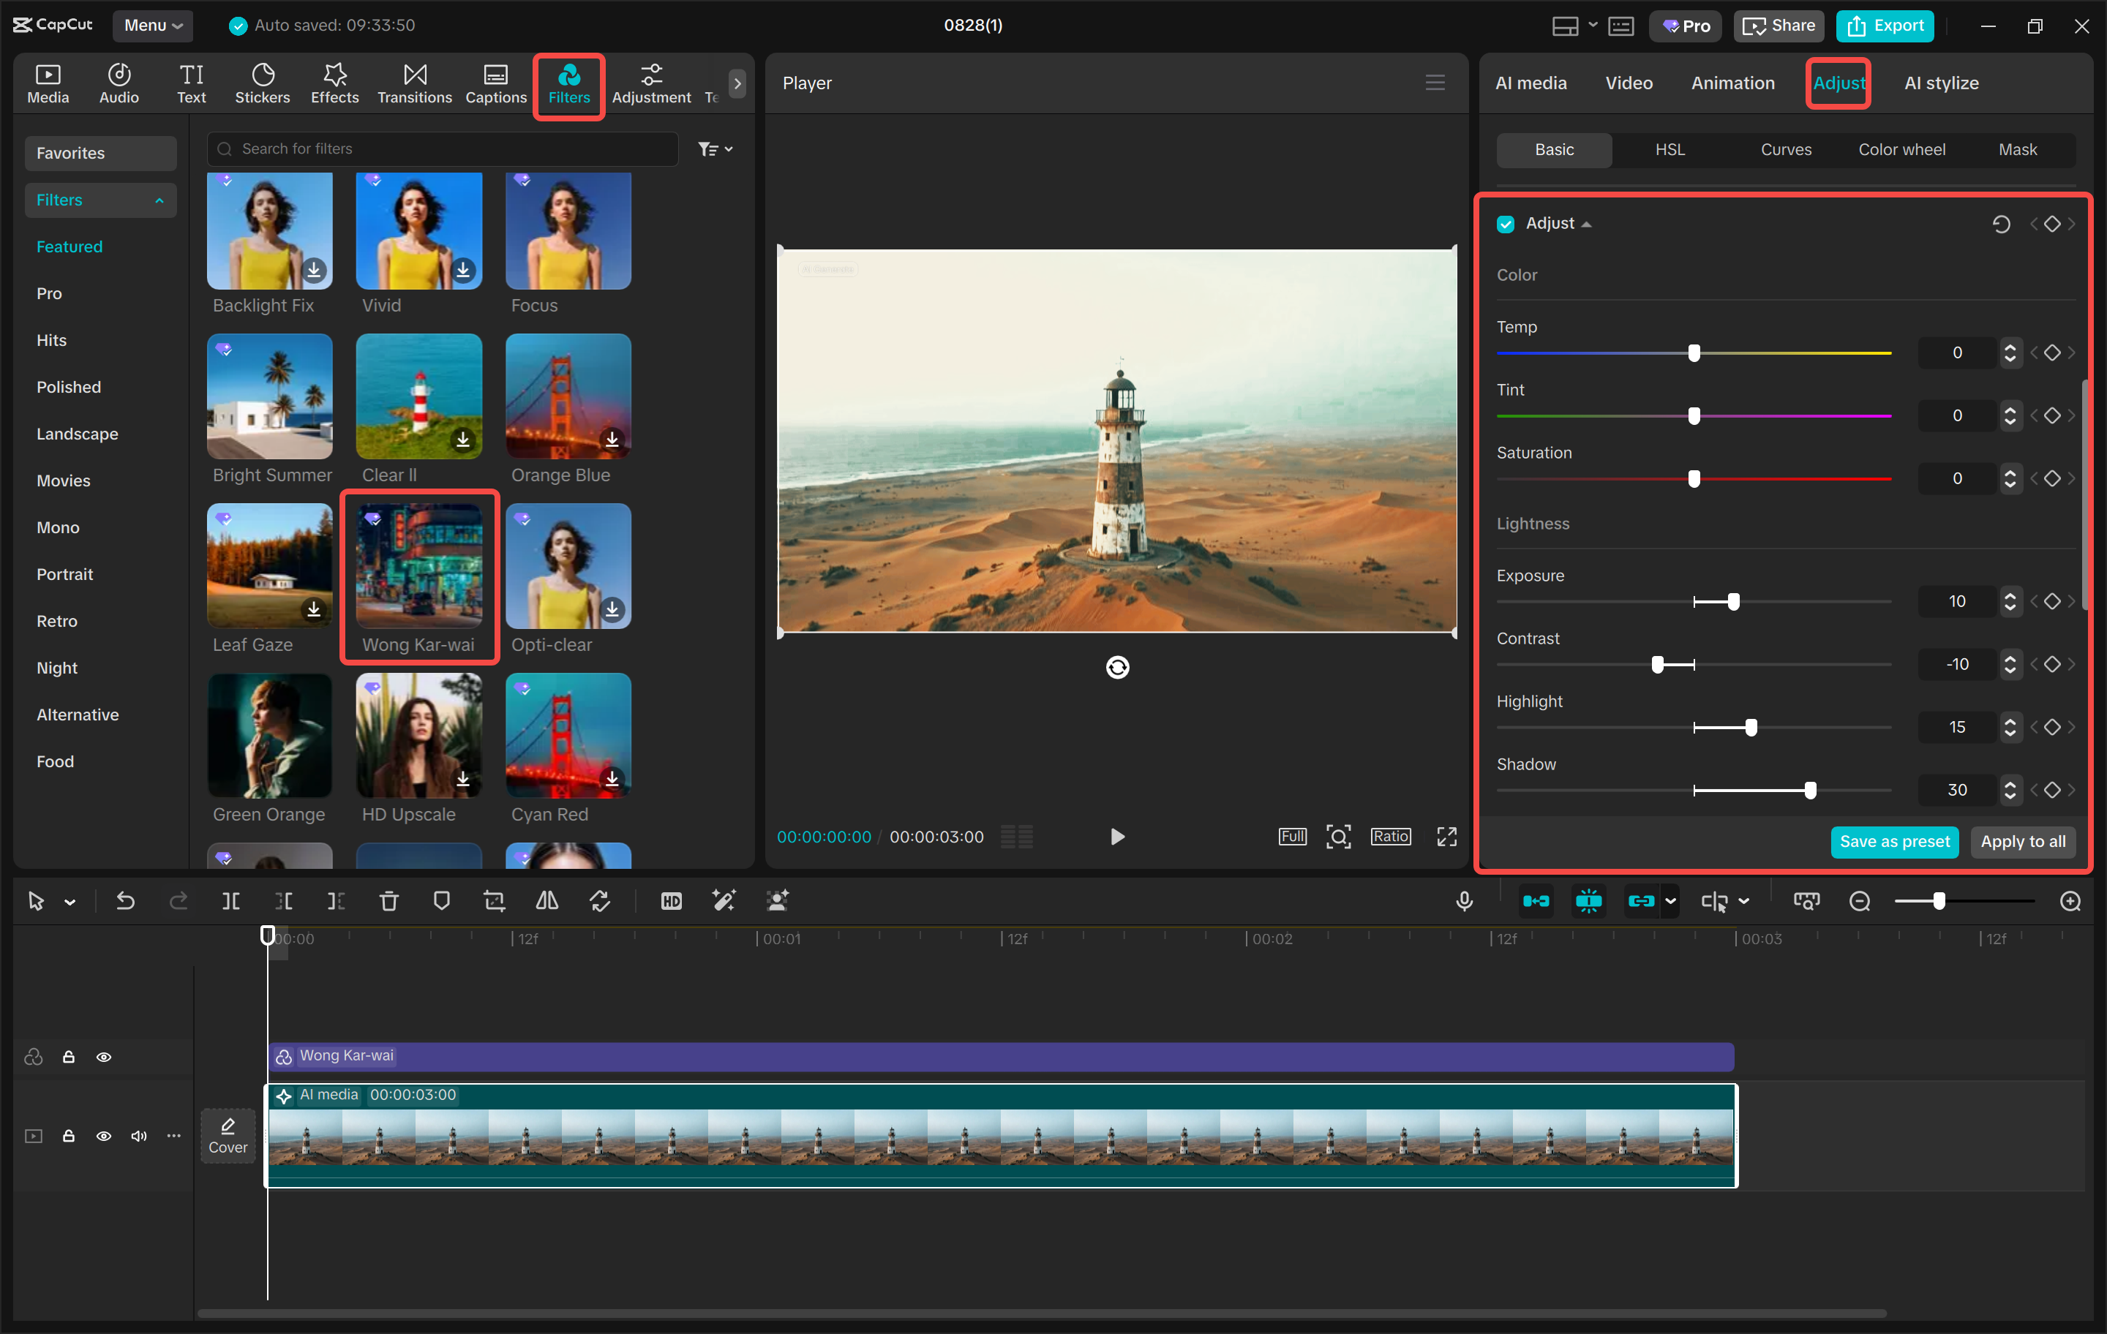This screenshot has height=1334, width=2107.
Task: Select the Mirror tool to flip the clip
Action: coord(546,900)
